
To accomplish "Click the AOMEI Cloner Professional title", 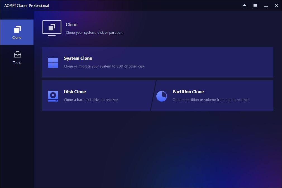I will [27, 5].
